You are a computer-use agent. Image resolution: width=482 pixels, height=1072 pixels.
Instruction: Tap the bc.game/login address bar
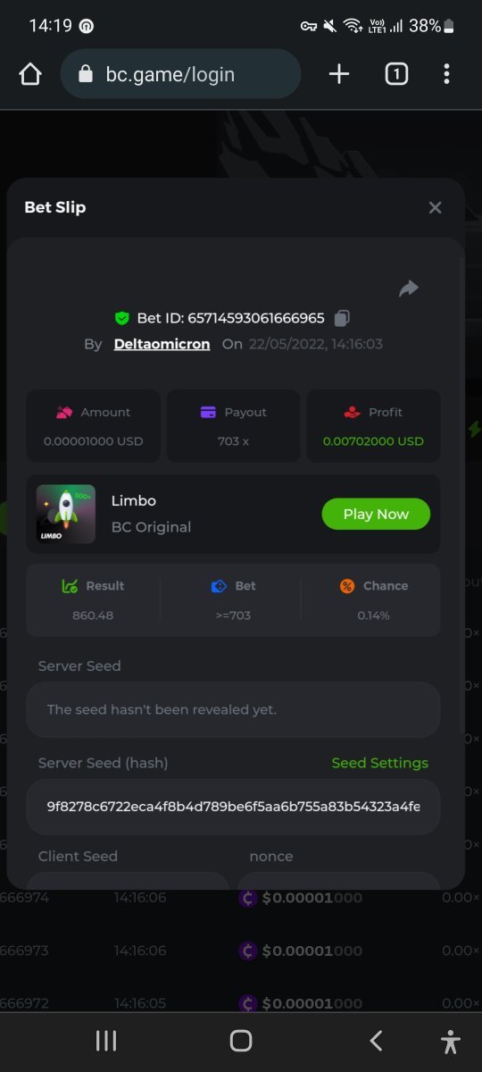point(180,74)
